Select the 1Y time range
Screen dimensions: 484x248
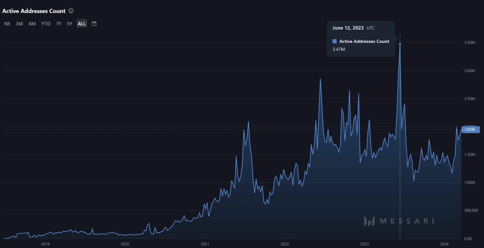point(58,23)
